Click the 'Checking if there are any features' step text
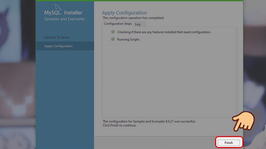 (x=164, y=32)
